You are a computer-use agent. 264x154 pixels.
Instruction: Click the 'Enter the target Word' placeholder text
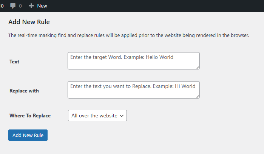pos(98,57)
